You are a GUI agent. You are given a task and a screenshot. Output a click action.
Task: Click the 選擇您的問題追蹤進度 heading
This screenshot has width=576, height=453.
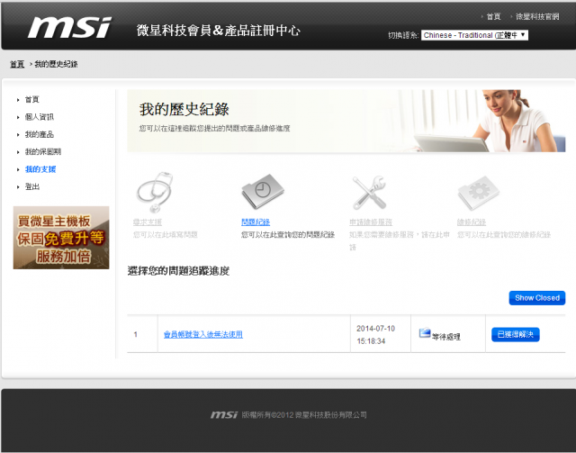pyautogui.click(x=178, y=271)
